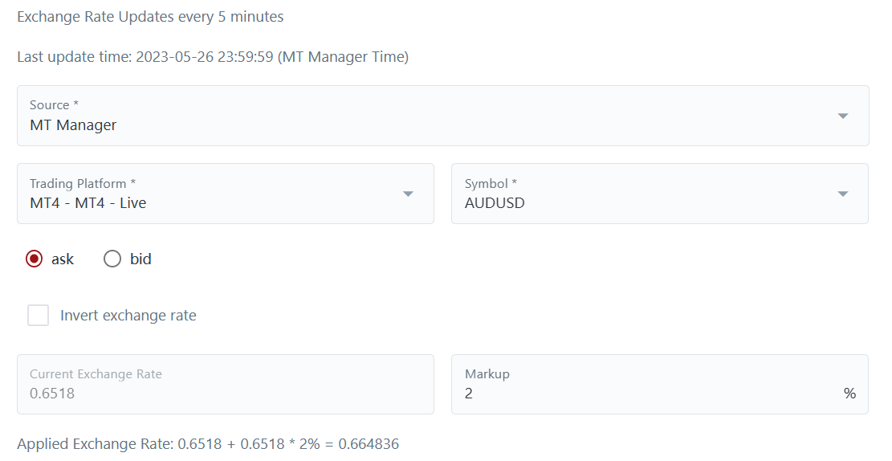Click the "Exchange Rate Updates every 5 minutes" text
892x461 pixels.
pos(150,16)
